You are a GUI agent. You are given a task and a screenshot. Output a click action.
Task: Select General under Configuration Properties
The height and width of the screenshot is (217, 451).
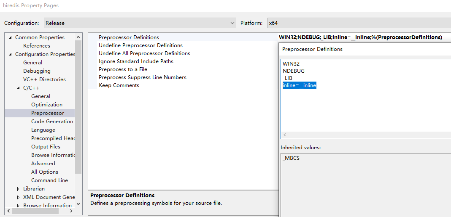click(32, 63)
